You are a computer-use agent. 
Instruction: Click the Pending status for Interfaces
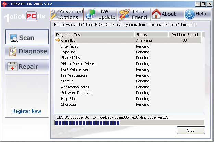(x=142, y=47)
